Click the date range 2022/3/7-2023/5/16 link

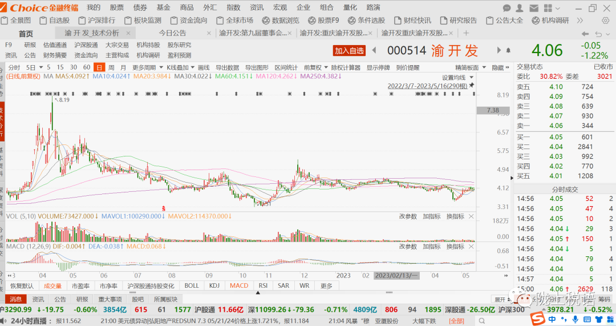tap(427, 86)
